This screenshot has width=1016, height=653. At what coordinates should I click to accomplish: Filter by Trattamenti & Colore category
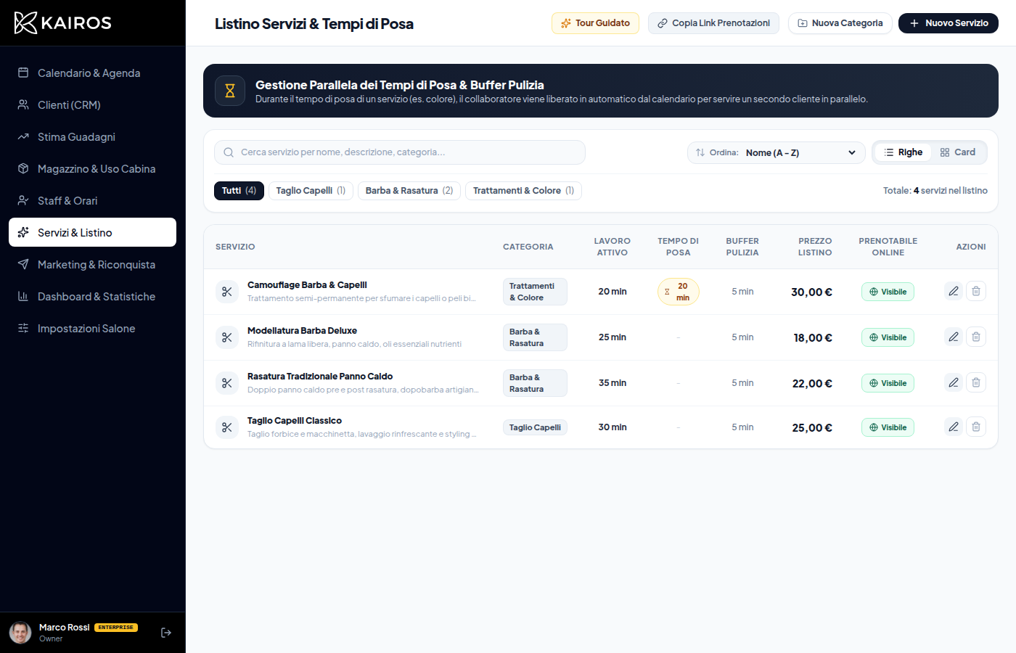coord(523,191)
